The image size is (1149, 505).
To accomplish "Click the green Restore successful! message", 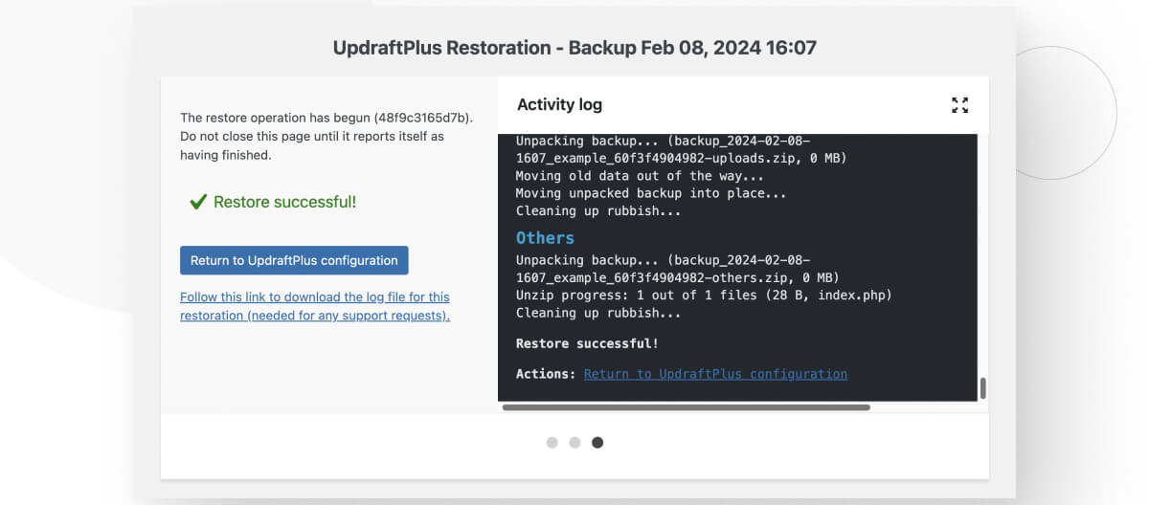I will pyautogui.click(x=284, y=202).
